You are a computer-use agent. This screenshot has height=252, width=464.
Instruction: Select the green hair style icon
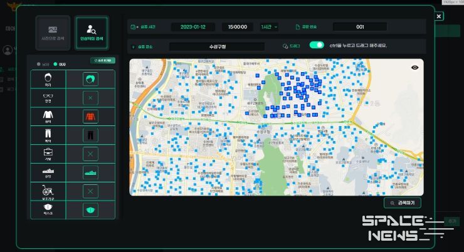click(x=92, y=79)
